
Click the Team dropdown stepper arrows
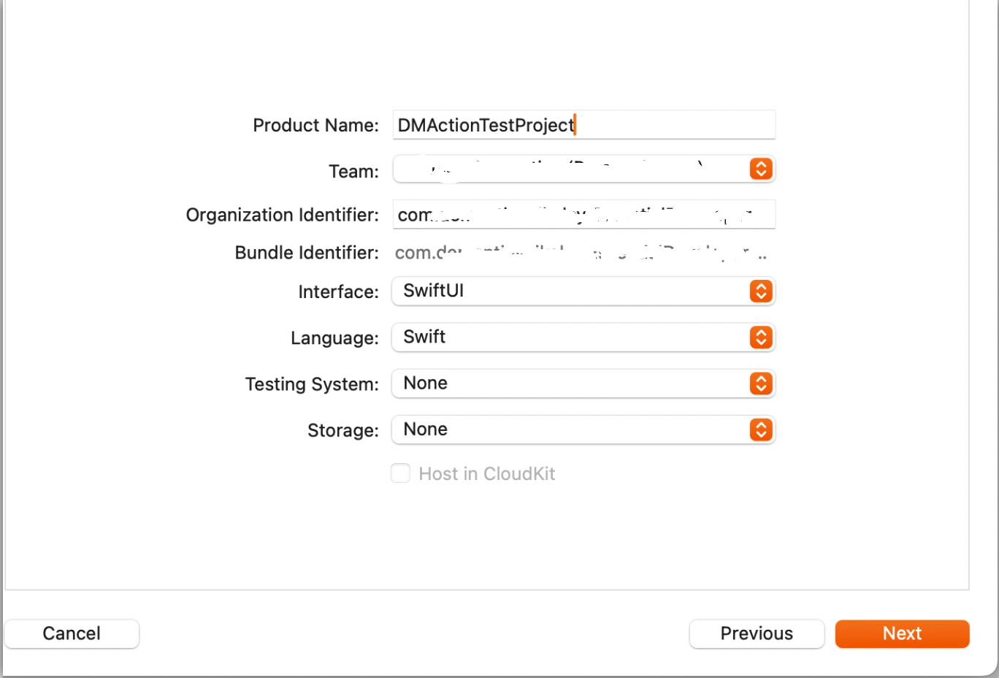[x=761, y=169]
